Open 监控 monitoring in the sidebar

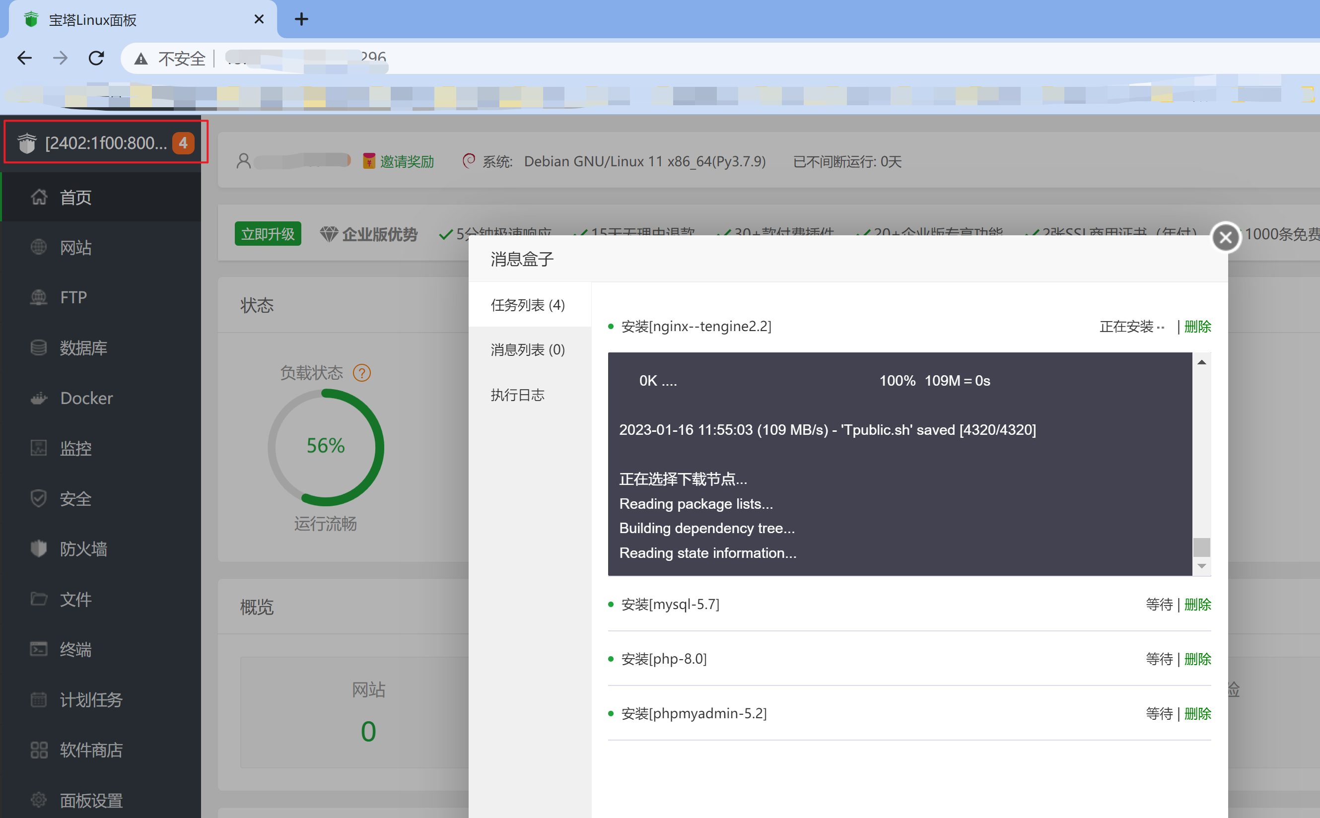tap(101, 449)
